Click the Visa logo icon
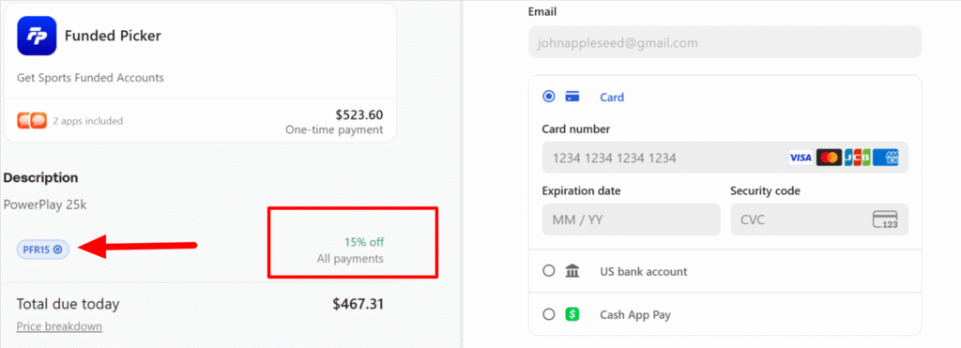Image resolution: width=961 pixels, height=348 pixels. 800,159
